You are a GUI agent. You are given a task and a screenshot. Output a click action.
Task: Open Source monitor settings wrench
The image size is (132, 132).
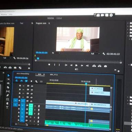coord(14,58)
